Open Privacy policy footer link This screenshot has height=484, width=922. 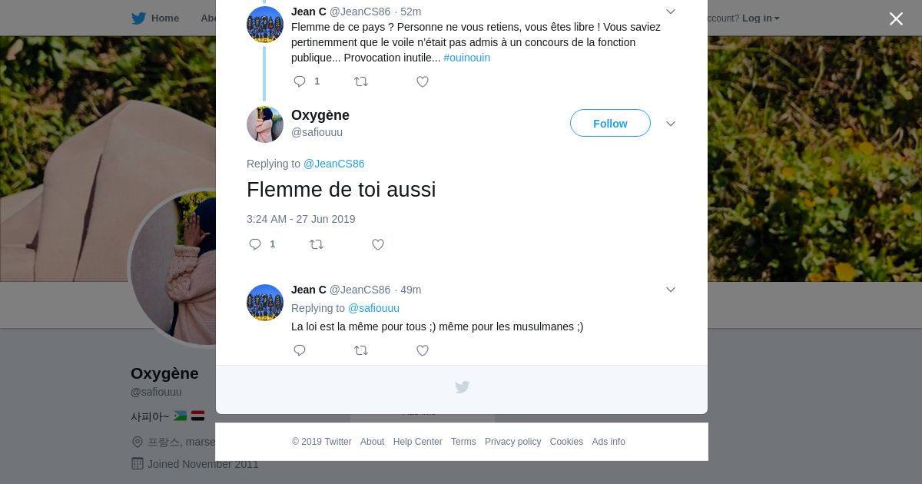click(512, 442)
